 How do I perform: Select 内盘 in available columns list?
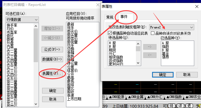point(10,46)
